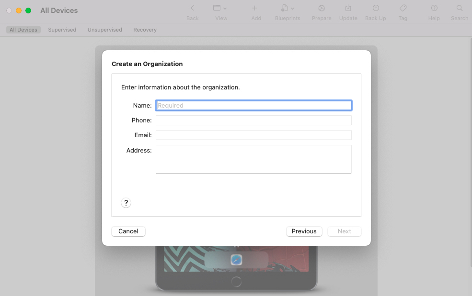The height and width of the screenshot is (296, 472).
Task: Cancel the Create an Organization dialog
Action: coord(128,231)
